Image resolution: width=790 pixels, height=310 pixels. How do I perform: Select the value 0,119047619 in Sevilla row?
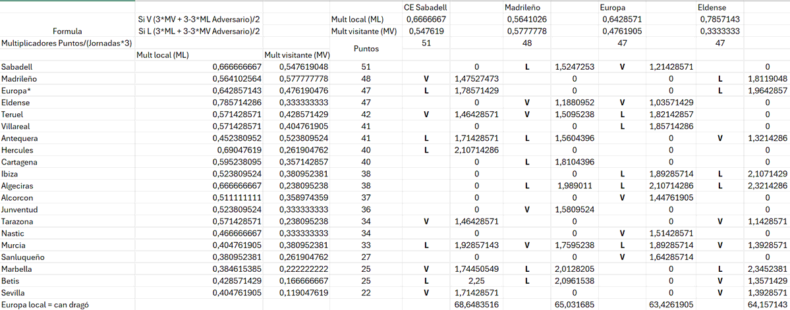point(296,293)
